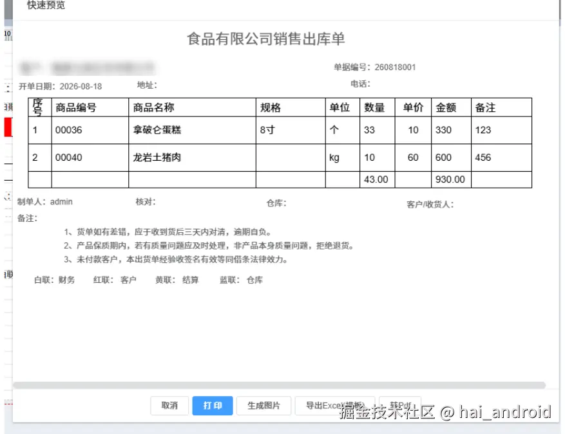Click the 电话 phone label

point(360,84)
